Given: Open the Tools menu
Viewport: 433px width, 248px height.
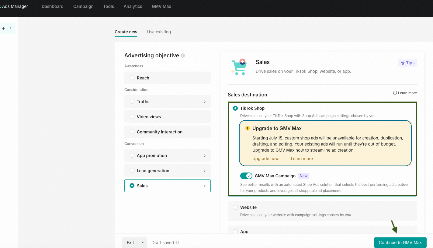Looking at the screenshot, I should (109, 6).
